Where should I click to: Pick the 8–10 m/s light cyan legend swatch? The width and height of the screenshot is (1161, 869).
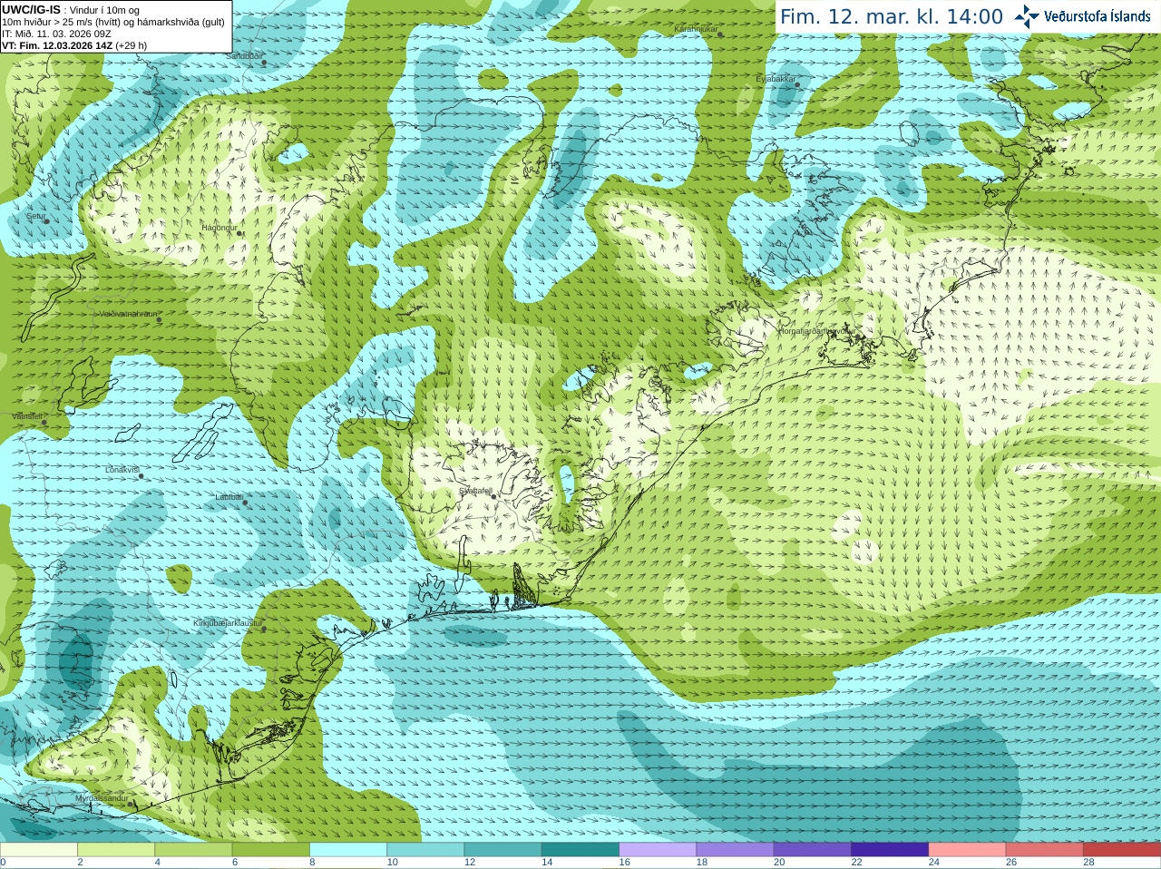click(348, 850)
